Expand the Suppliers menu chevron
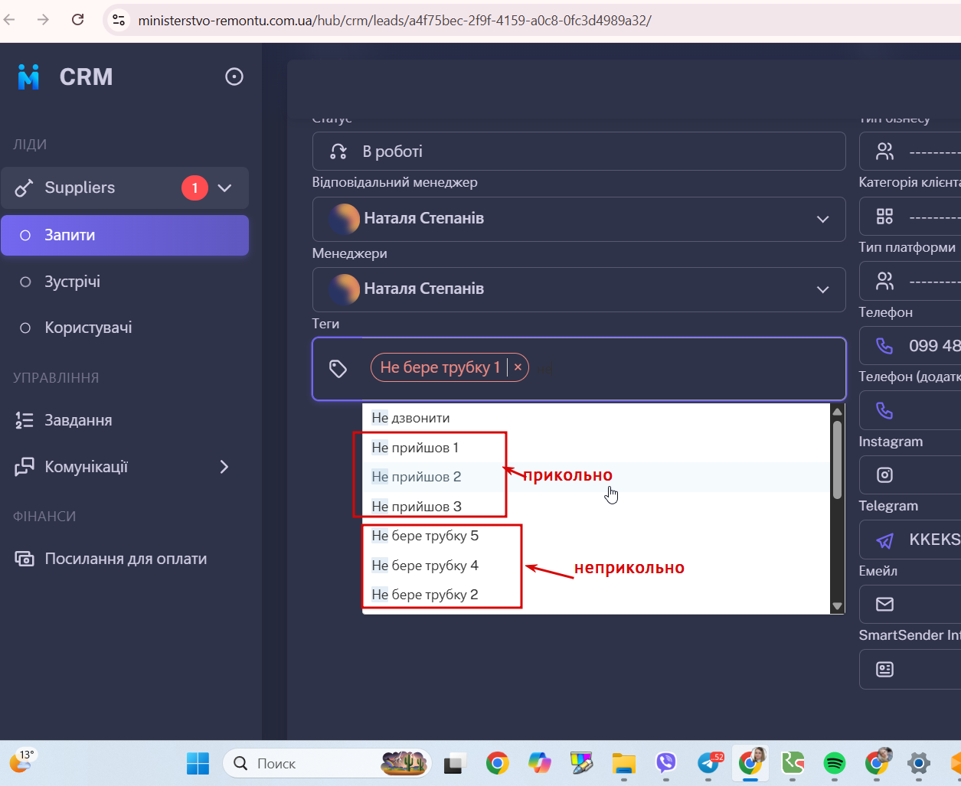Viewport: 961px width, 786px height. point(224,188)
